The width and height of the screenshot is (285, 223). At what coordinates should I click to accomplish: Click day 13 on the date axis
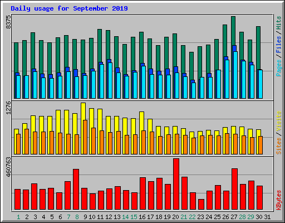tap(117, 217)
